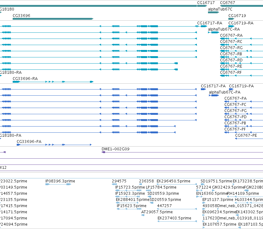The height and width of the screenshot is (229, 263).
Task: Click the SD20559.5prime EST label
Action: (x=165, y=200)
